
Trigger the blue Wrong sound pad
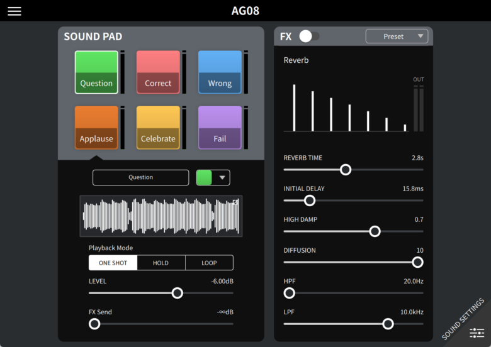coord(220,72)
